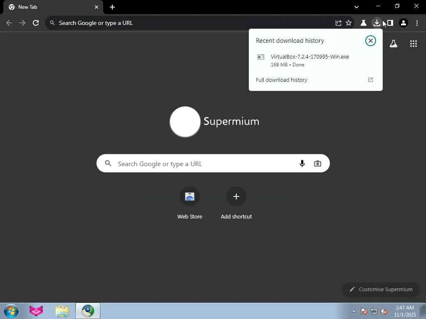426x319 pixels.
Task: Open the three-dot browser menu
Action: pyautogui.click(x=417, y=23)
